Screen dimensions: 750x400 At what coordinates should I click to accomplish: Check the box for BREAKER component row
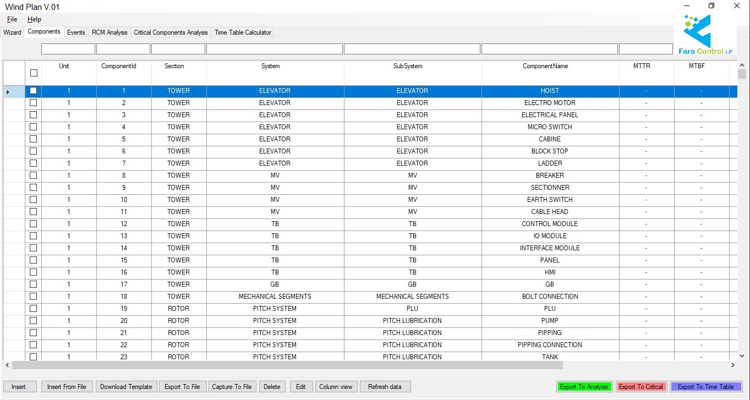34,176
